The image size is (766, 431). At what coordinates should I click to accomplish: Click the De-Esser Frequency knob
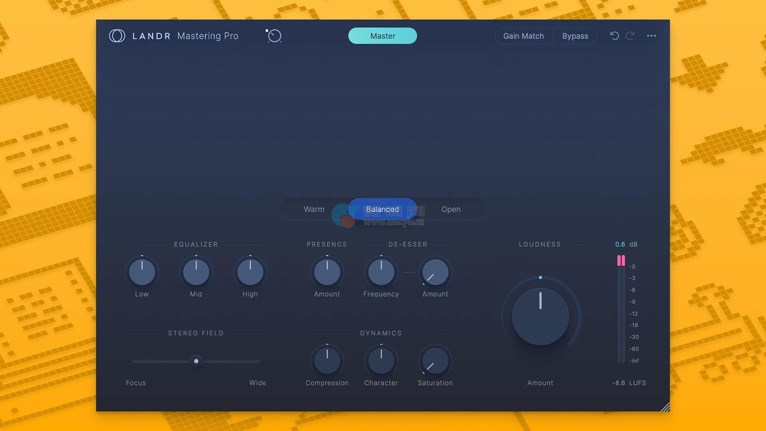click(x=381, y=272)
